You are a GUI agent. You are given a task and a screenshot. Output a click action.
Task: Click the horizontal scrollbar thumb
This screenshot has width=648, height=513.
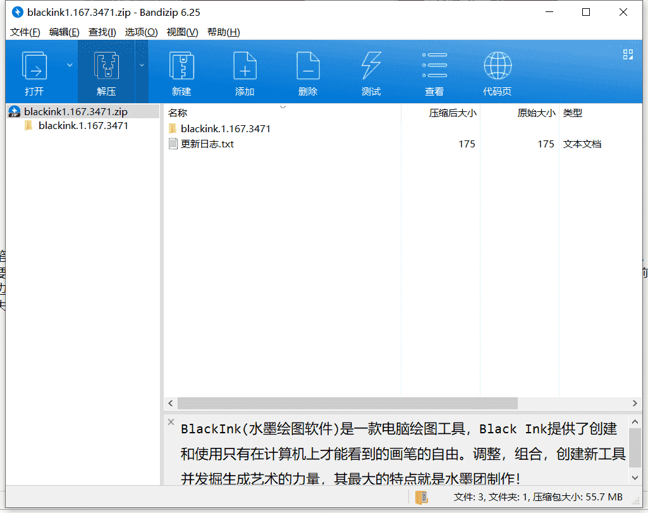tap(348, 403)
